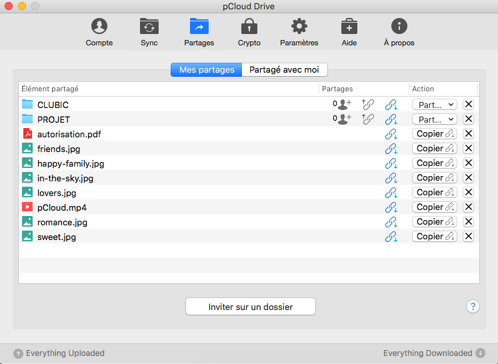Select the friends.jpg file name
This screenshot has width=498, height=364.
pos(59,149)
